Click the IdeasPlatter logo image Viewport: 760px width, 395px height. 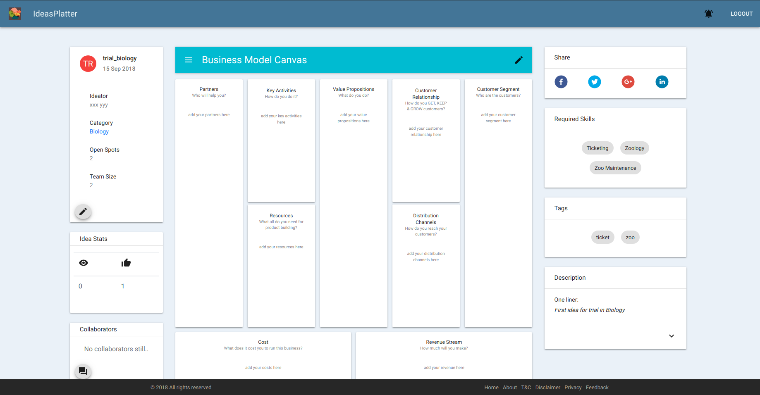click(x=15, y=14)
